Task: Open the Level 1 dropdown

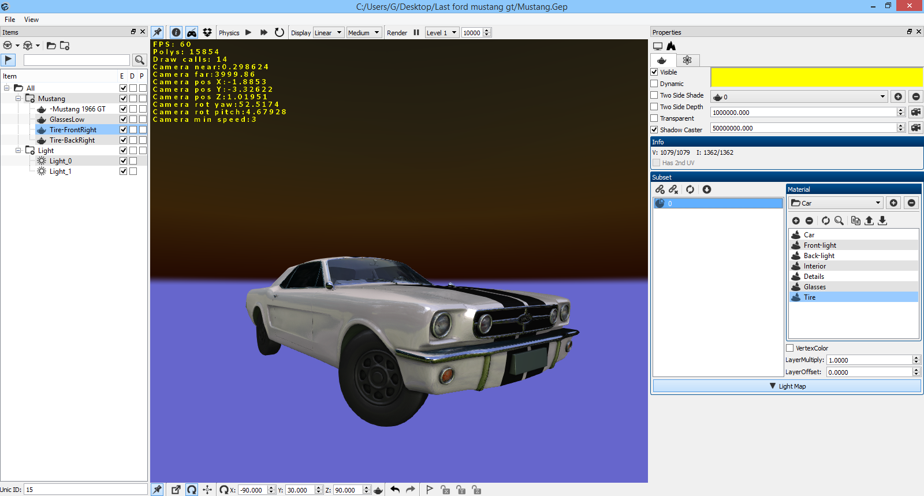Action: pos(442,33)
